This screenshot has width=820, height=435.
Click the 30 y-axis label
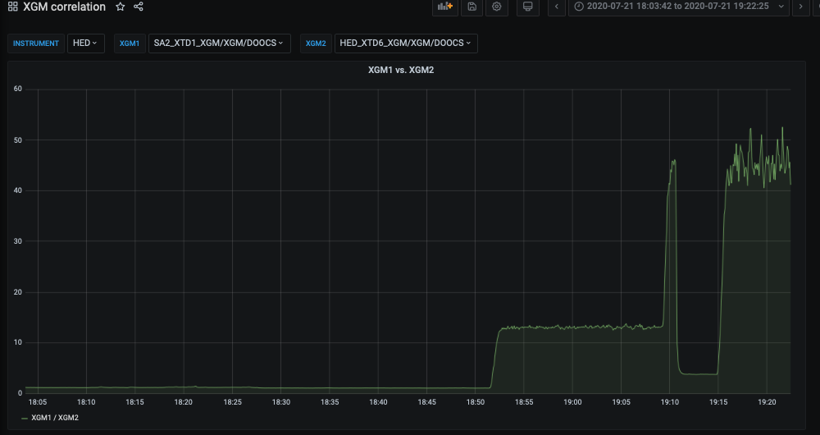click(18, 241)
